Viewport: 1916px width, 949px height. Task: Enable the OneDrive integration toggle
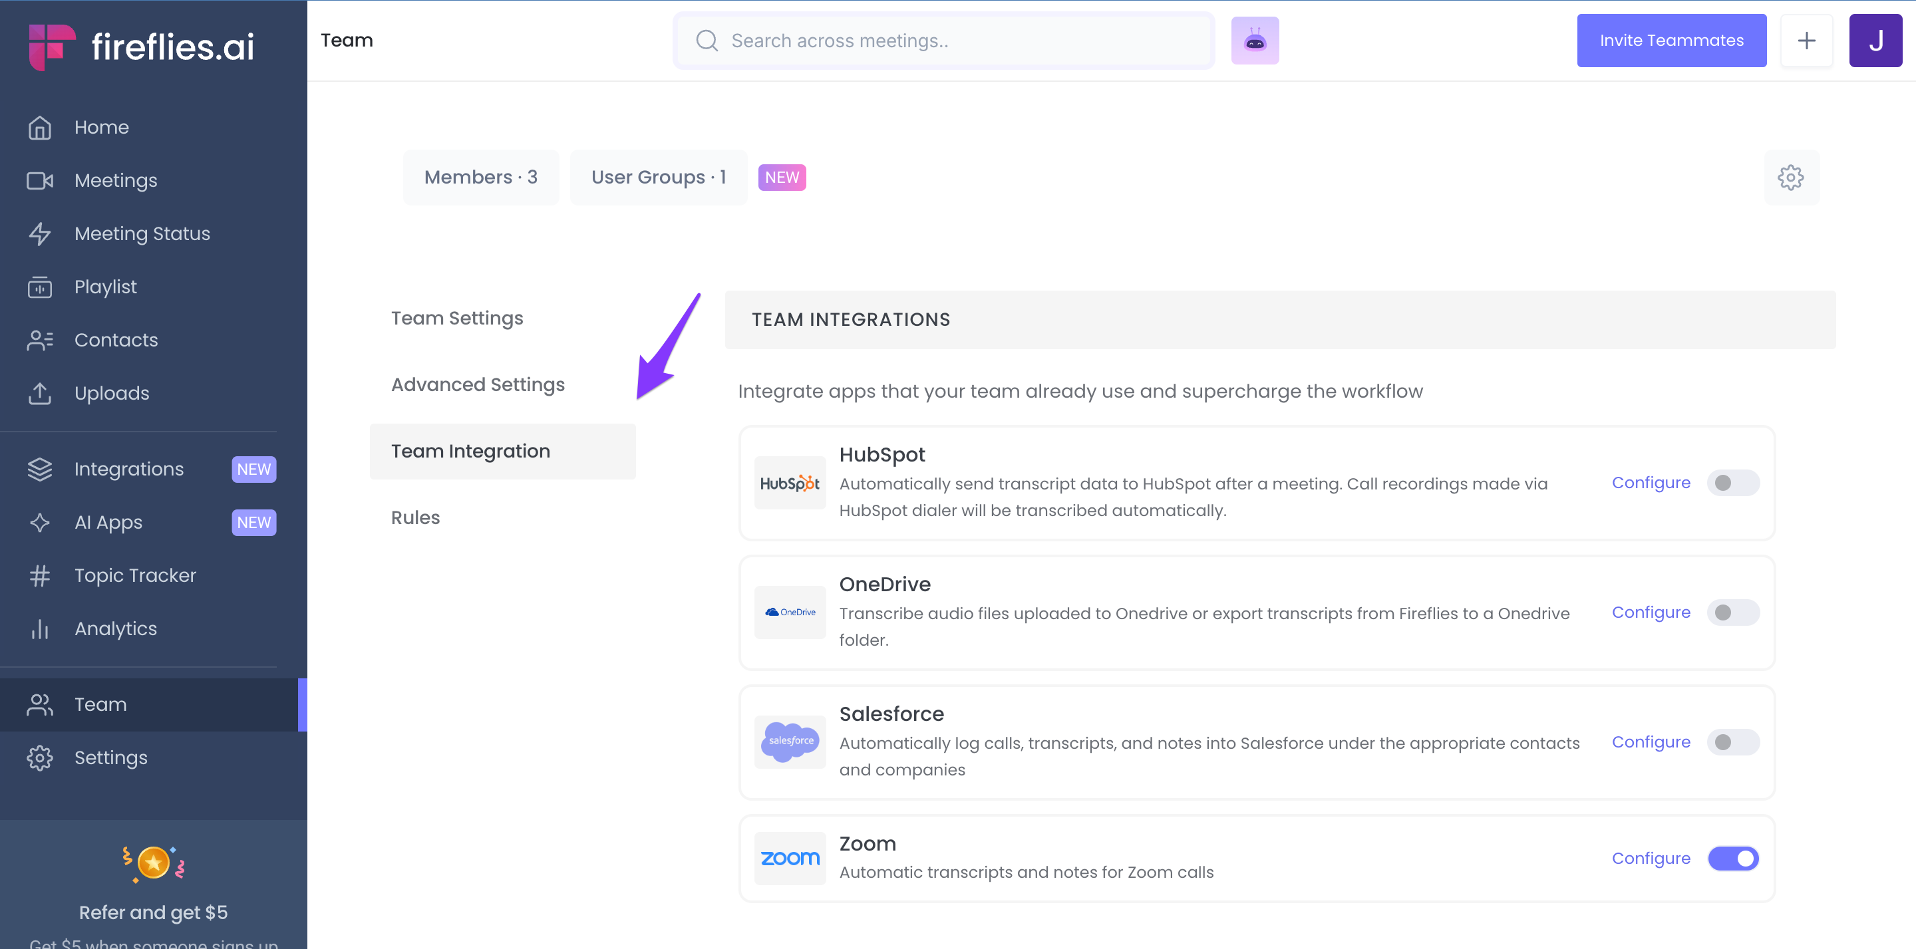[1732, 612]
